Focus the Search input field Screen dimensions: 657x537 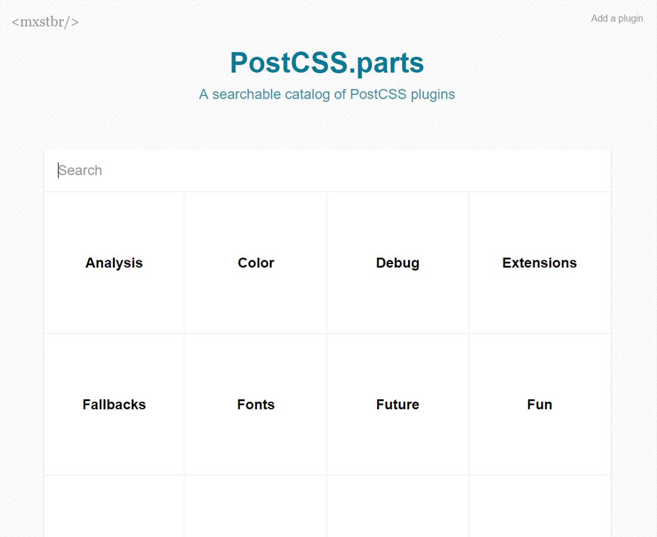pos(327,171)
